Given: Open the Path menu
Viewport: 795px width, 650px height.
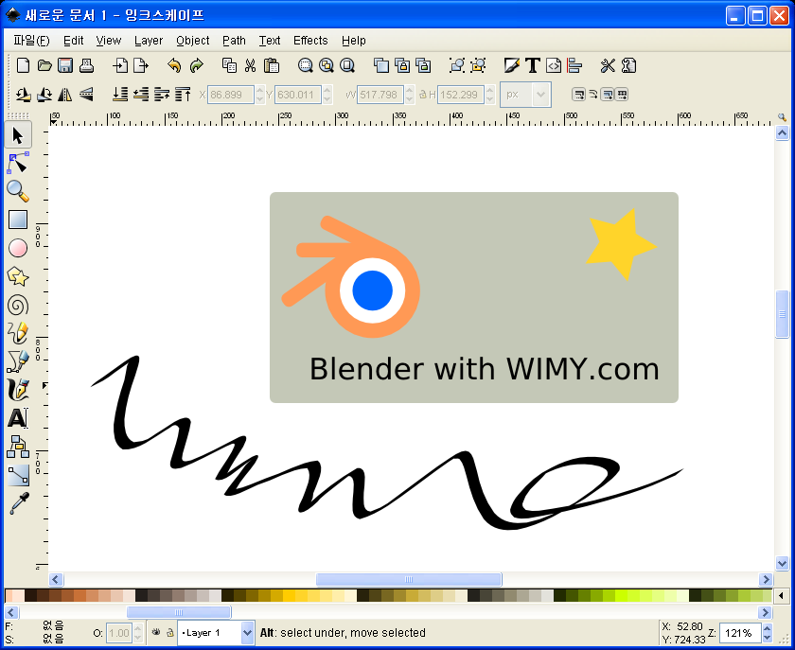Looking at the screenshot, I should point(235,41).
